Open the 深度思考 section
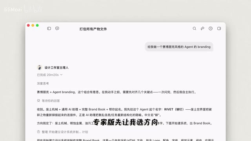The width and height of the screenshot is (251, 141). pyautogui.click(x=43, y=83)
